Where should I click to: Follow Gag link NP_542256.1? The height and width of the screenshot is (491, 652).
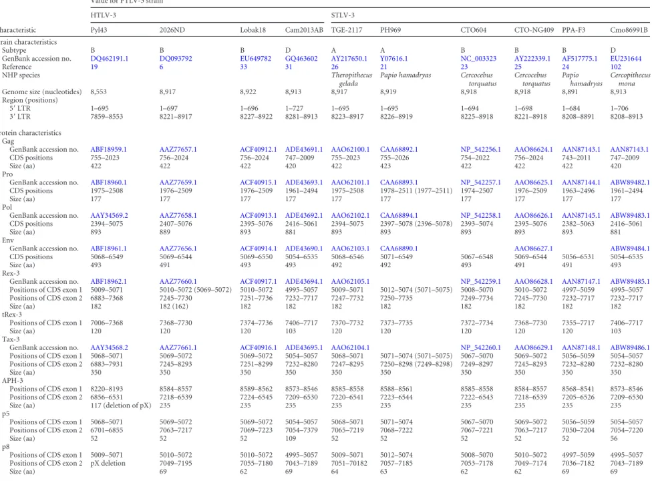pyautogui.click(x=481, y=149)
